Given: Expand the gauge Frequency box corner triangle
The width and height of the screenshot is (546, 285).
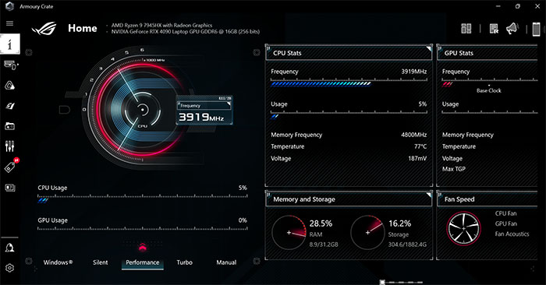Looking at the screenshot, I should (229, 104).
